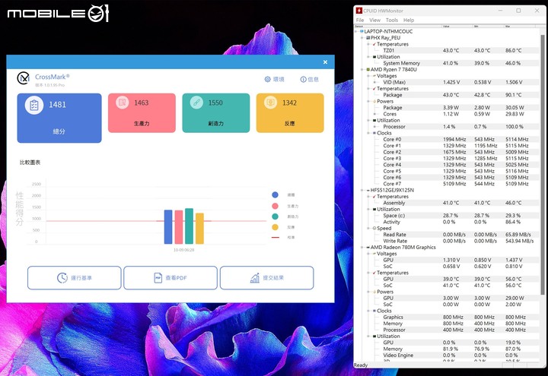Select the Write Rate row
The image size is (548, 376).
pyautogui.click(x=447, y=241)
